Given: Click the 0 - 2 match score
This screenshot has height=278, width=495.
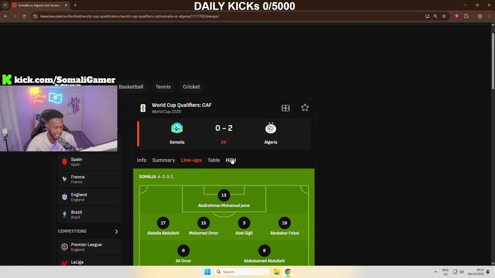Looking at the screenshot, I should coord(224,128).
